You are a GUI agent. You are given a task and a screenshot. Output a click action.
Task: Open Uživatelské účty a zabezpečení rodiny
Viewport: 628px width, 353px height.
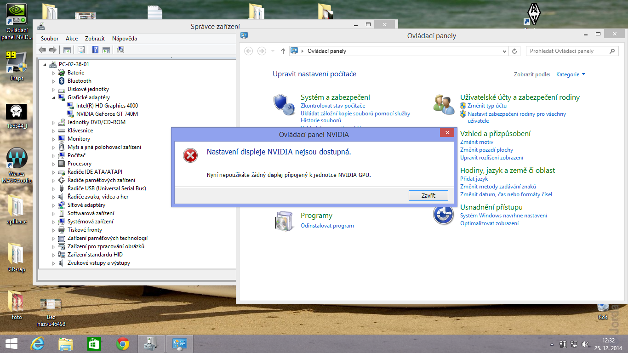(x=520, y=97)
